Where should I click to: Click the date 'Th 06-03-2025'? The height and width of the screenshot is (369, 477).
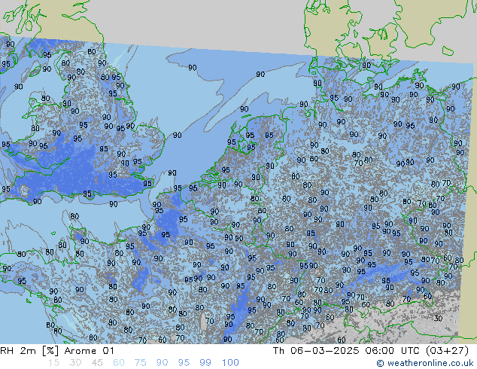[316, 351]
